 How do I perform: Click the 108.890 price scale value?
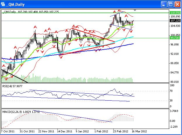pyautogui.click(x=175, y=17)
